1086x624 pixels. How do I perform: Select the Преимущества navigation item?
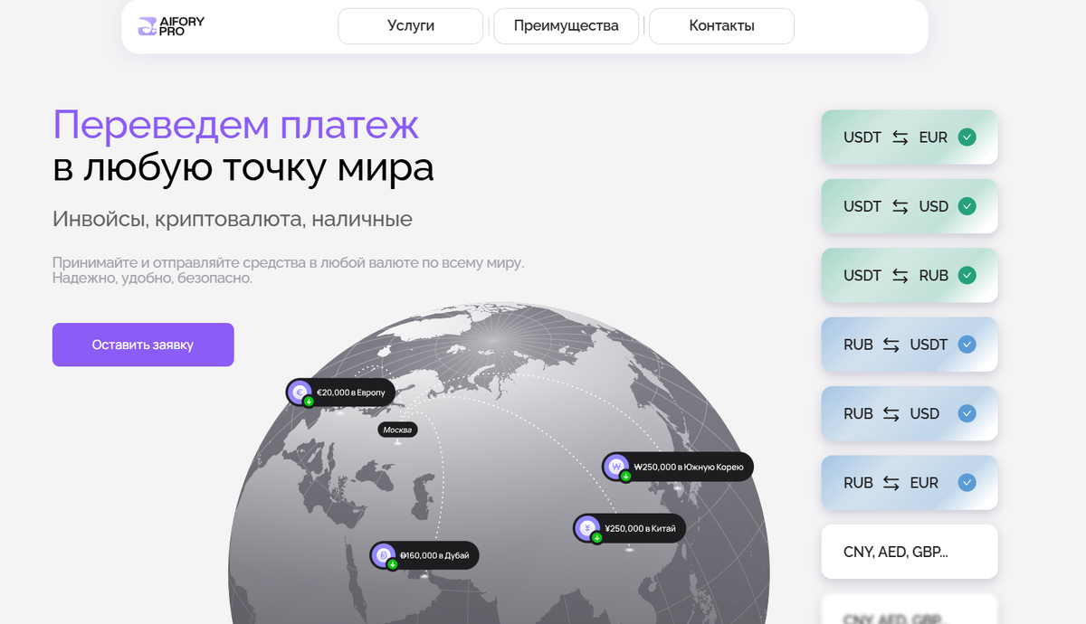coord(566,25)
